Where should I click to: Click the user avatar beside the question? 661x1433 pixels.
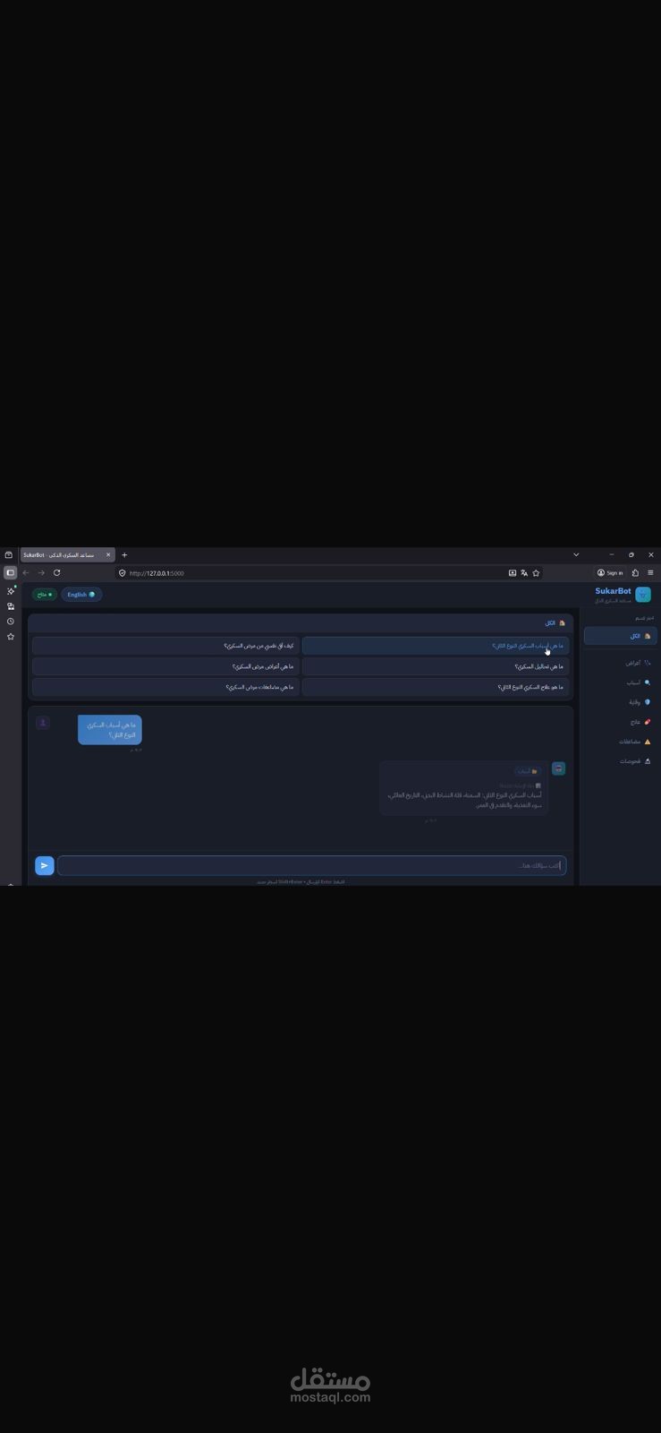(42, 722)
